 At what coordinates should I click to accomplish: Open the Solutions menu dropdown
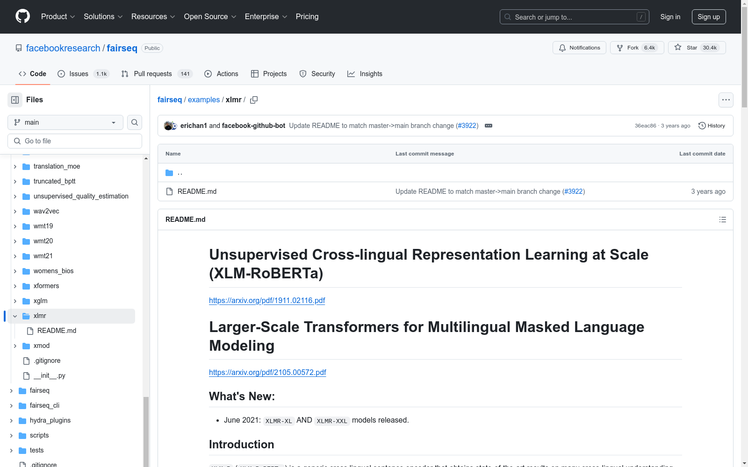(x=103, y=16)
